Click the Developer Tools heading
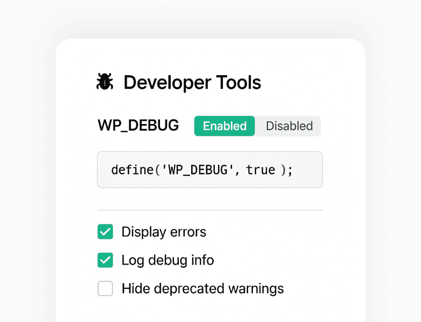421x322 pixels. (x=192, y=83)
